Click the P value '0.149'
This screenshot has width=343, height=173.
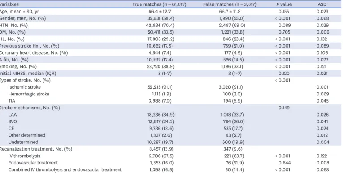284,108
